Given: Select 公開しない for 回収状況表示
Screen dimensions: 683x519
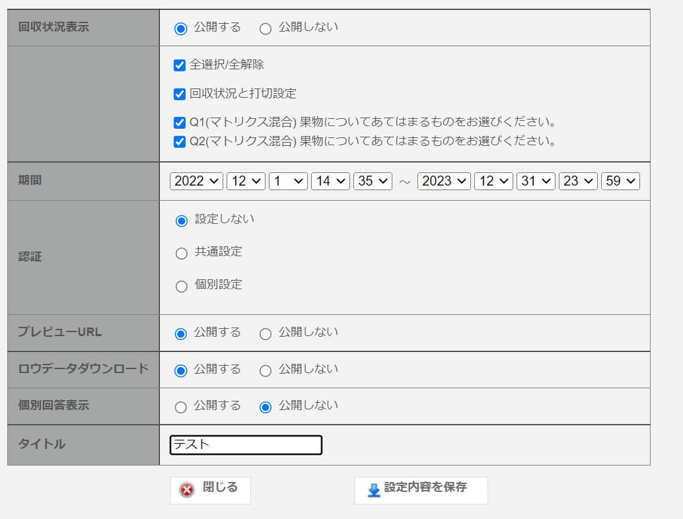Looking at the screenshot, I should (x=266, y=28).
